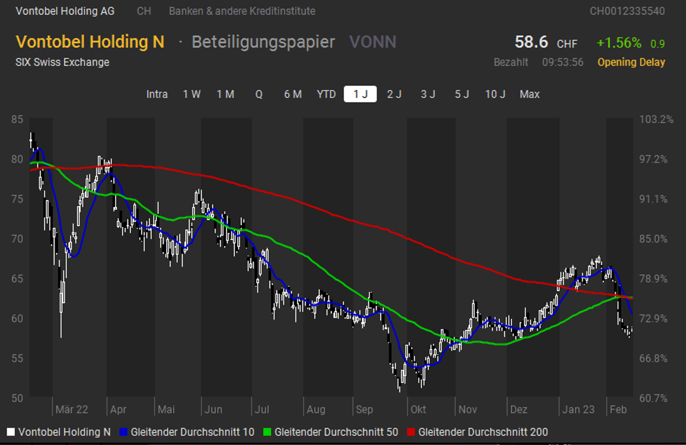Click the red Gleitender Durchschnitt 200 square
The width and height of the screenshot is (686, 445).
click(x=411, y=432)
